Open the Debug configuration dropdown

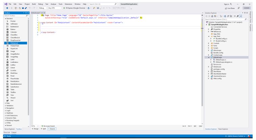pyautogui.click(x=43, y=8)
